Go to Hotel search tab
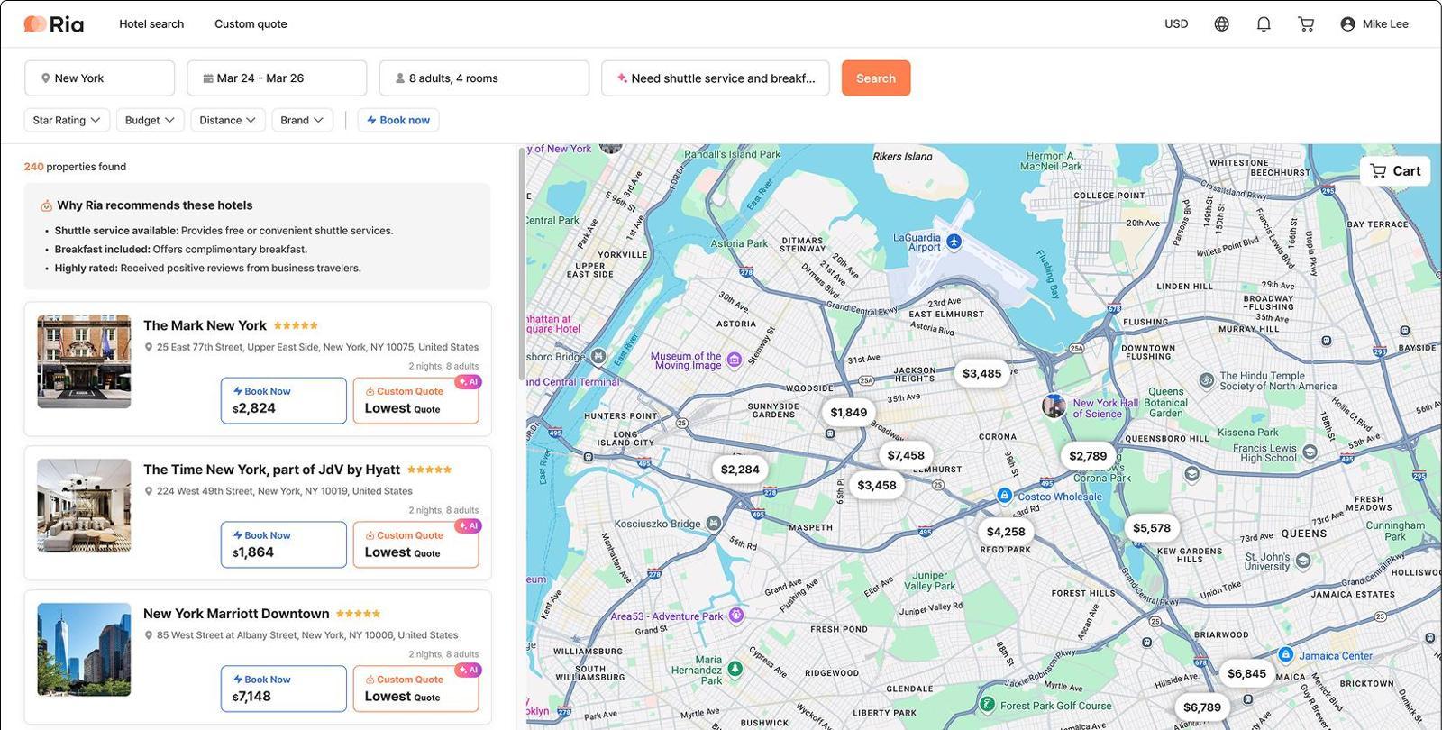1442x730 pixels. pos(151,24)
